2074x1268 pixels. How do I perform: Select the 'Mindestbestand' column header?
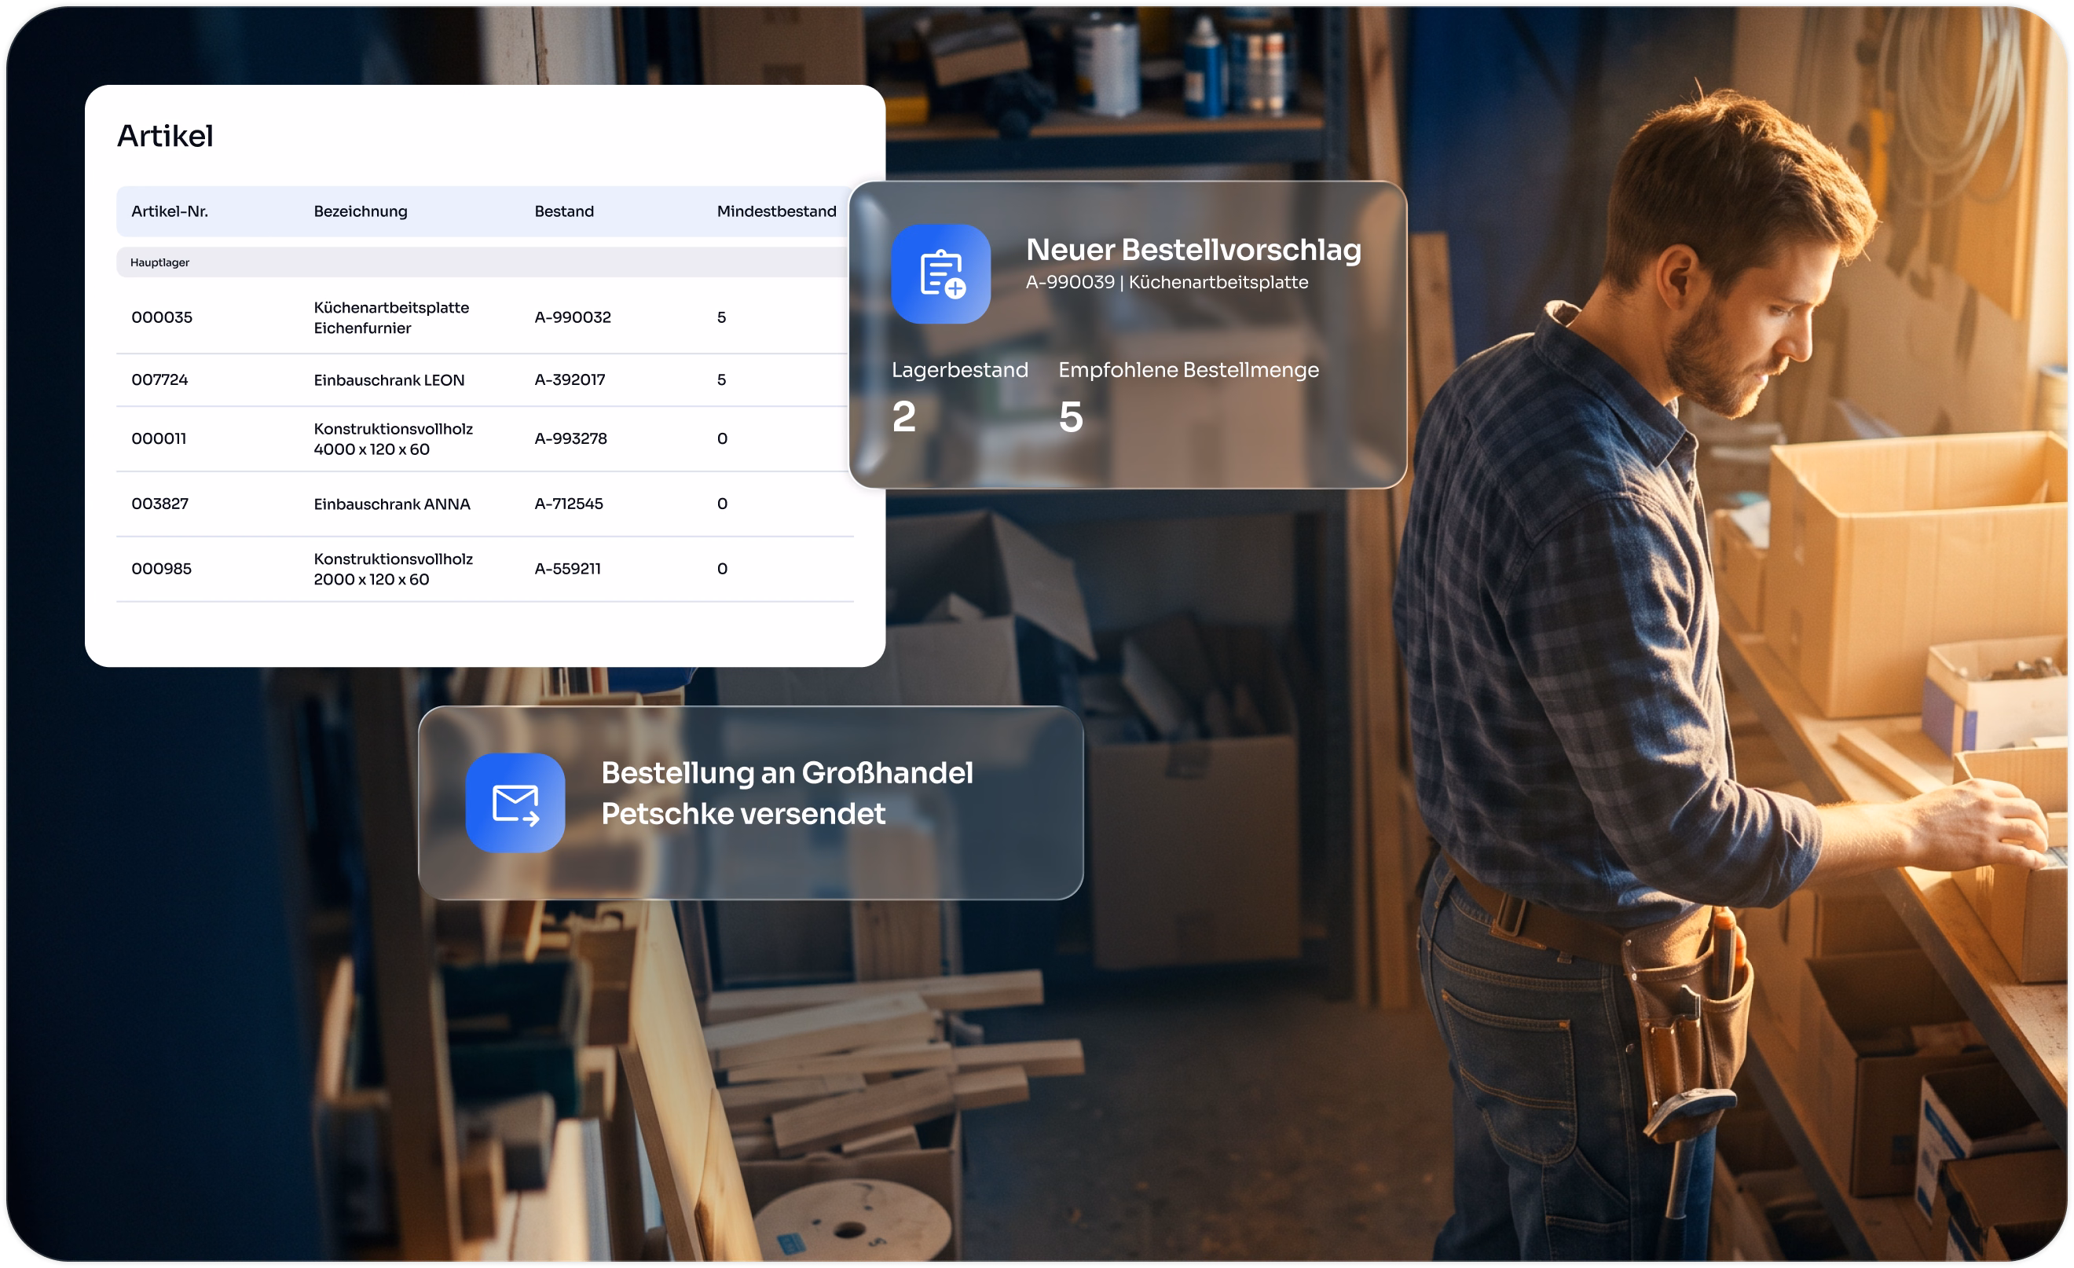pos(776,211)
